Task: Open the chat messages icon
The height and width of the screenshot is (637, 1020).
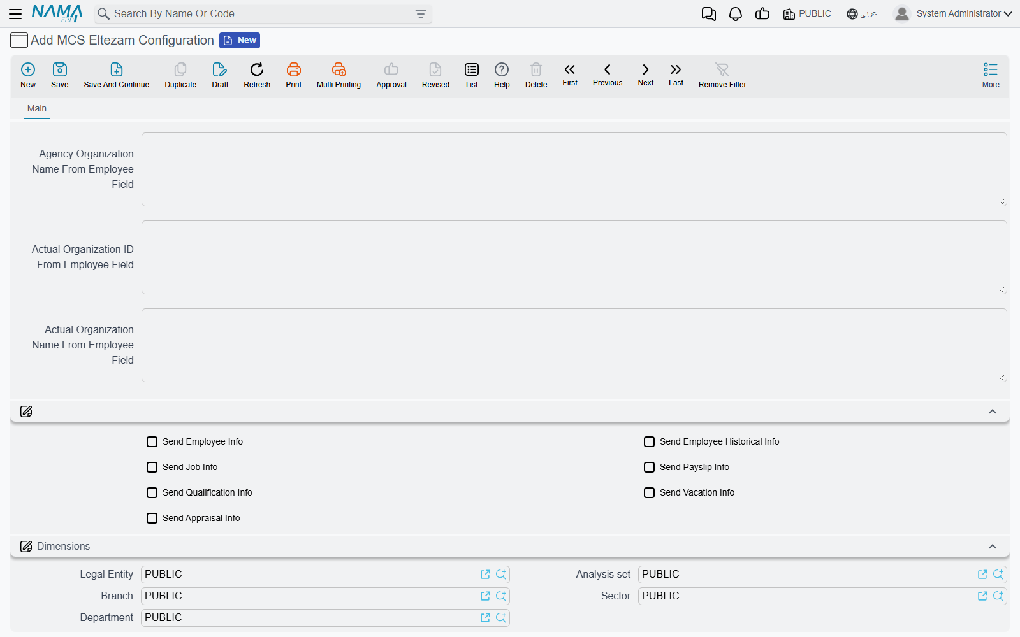Action: pos(709,14)
